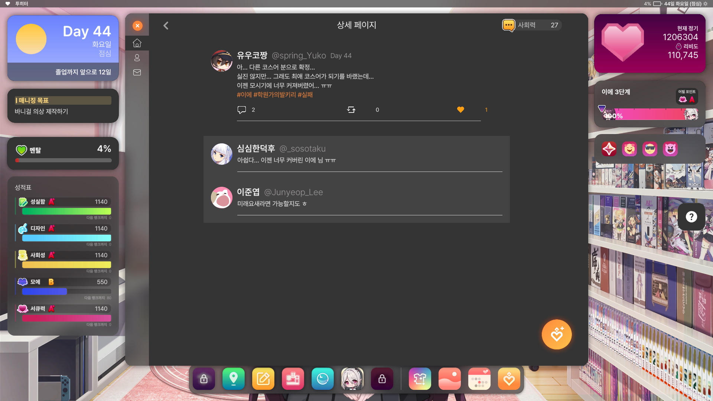Open the yellow note editor dock app
This screenshot has width=713, height=401.
point(263,379)
